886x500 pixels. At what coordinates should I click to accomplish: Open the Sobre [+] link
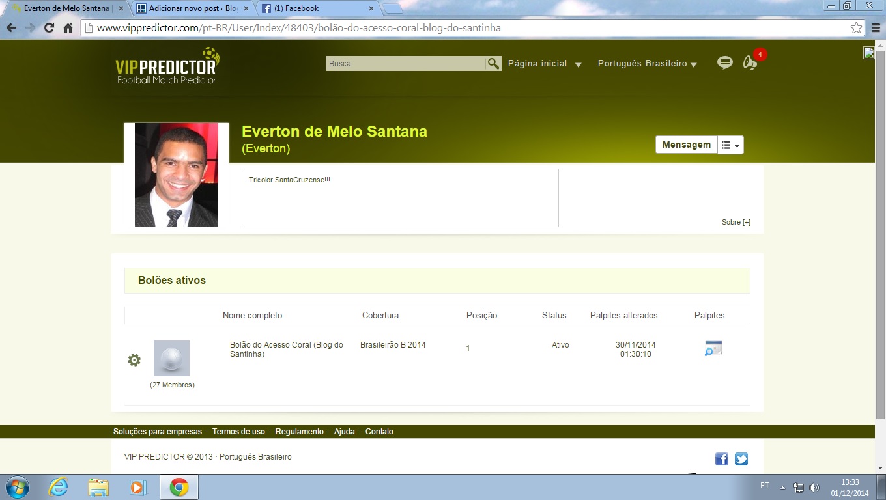736,223
